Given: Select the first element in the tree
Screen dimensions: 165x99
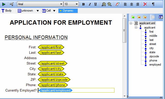Looking at the screenshot, I should click(x=151, y=32).
